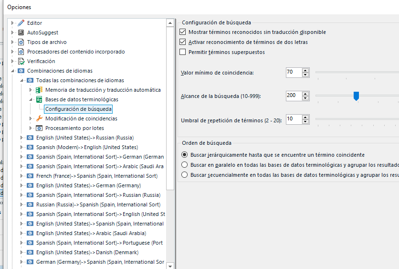This screenshot has height=269, width=399.
Task: Click the Editor pencil icon
Action: [21, 23]
